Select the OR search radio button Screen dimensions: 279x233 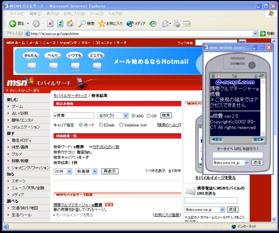tap(149, 116)
